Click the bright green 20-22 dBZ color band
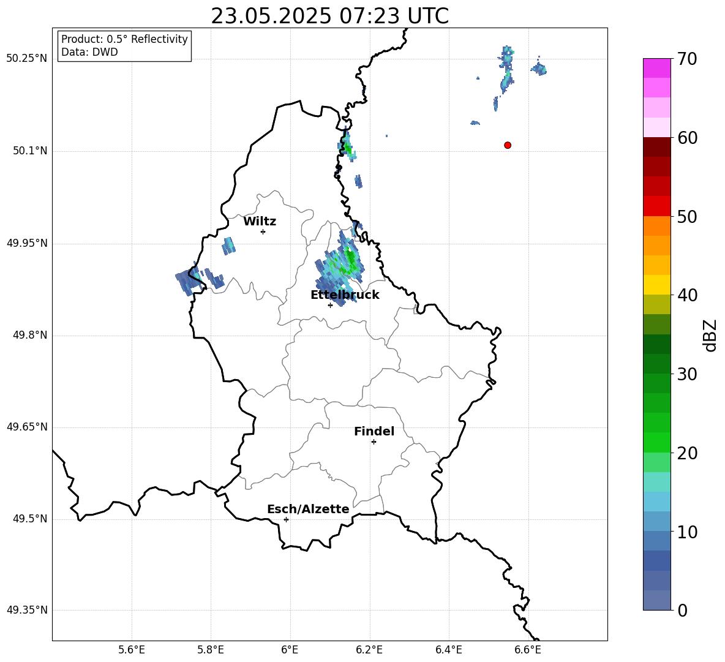This screenshot has width=725, height=662. [x=656, y=442]
